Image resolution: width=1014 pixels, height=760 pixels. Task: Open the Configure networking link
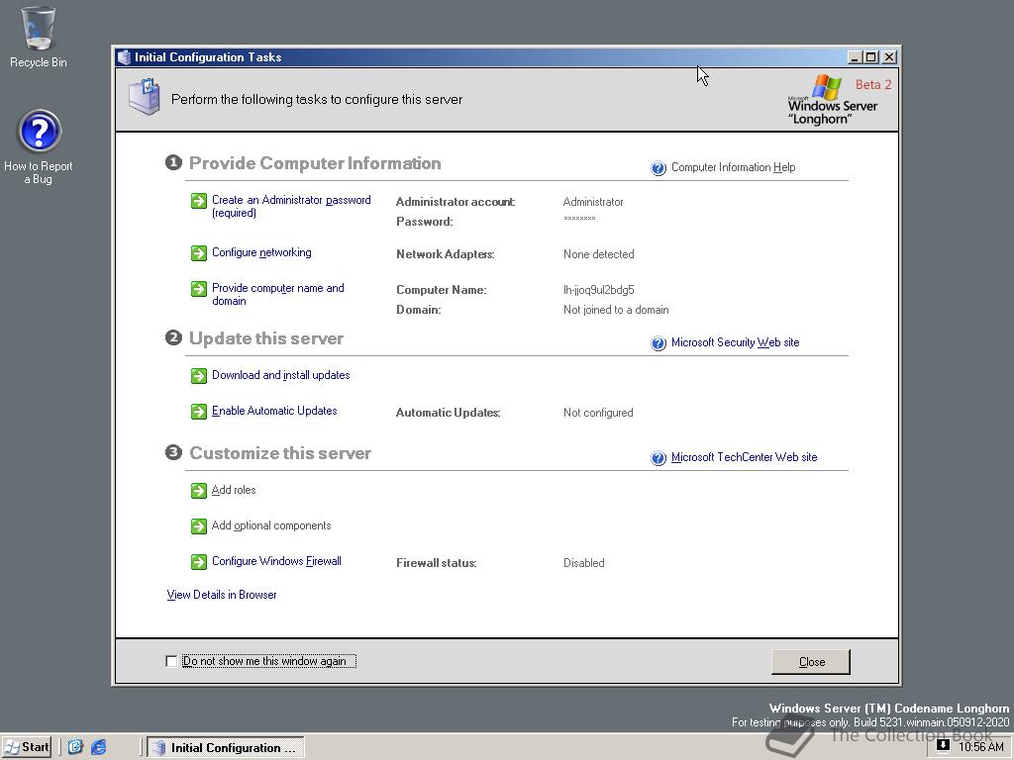click(x=261, y=252)
